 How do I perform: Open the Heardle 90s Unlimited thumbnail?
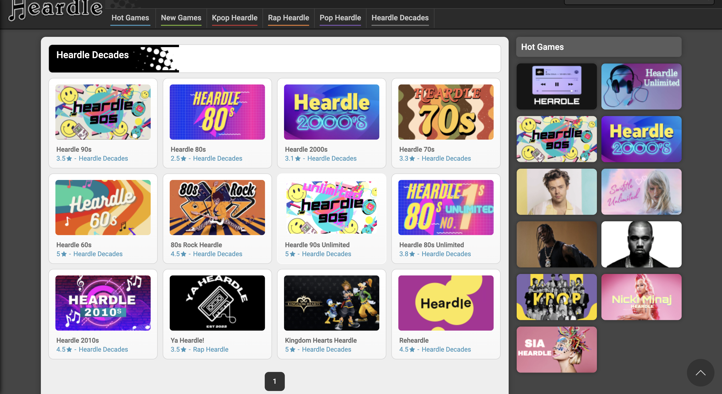click(x=332, y=208)
